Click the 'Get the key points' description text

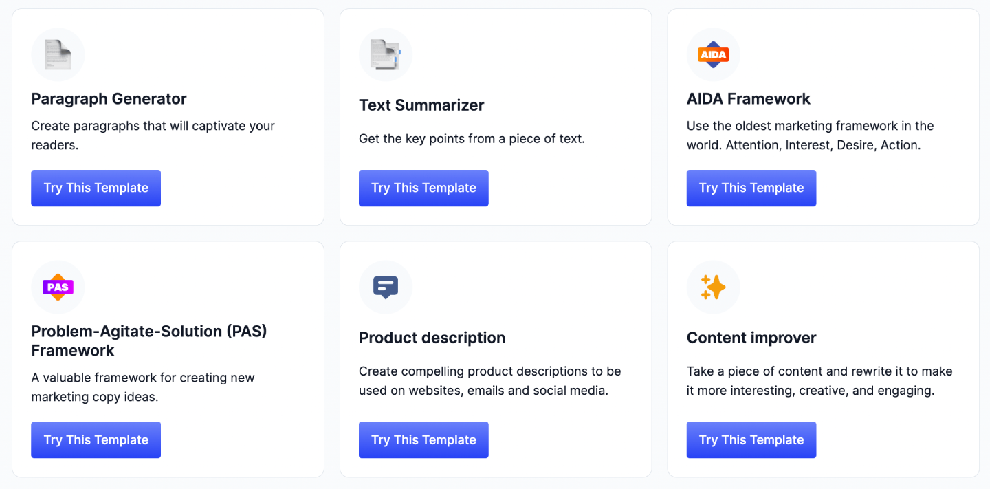pos(472,139)
